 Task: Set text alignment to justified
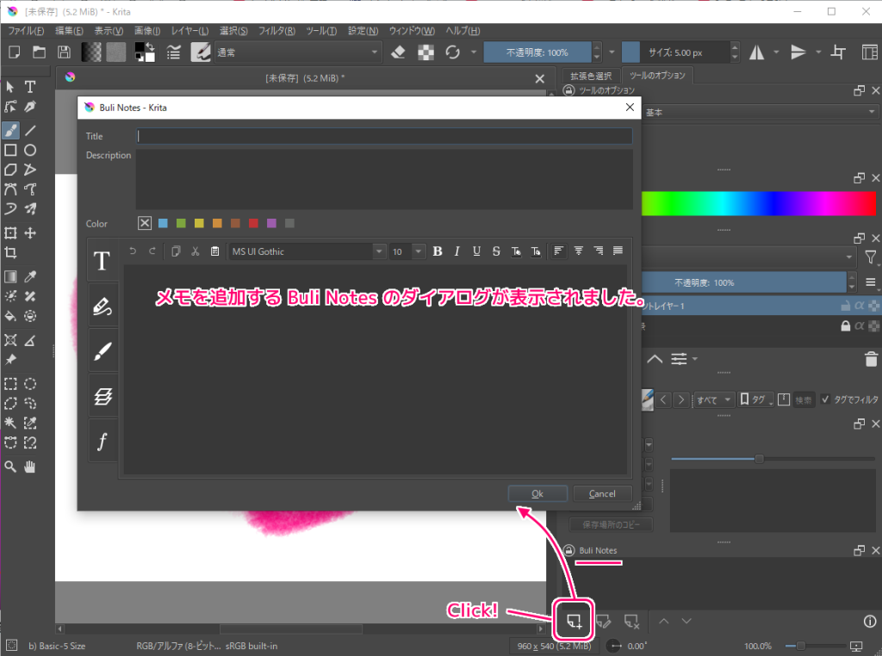[x=618, y=251]
